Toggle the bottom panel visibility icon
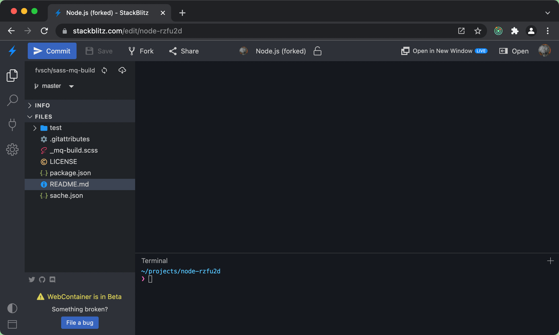The width and height of the screenshot is (559, 335). 12,324
